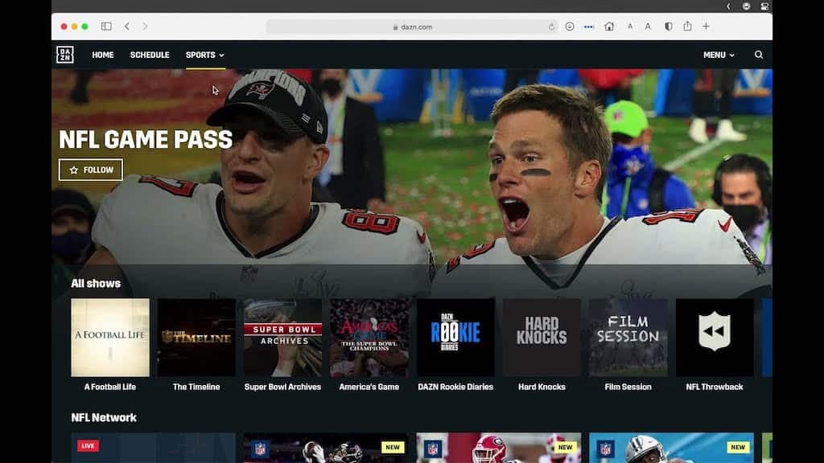824x463 pixels.
Task: Click the 'NFL Throwback' title text
Action: coord(715,387)
